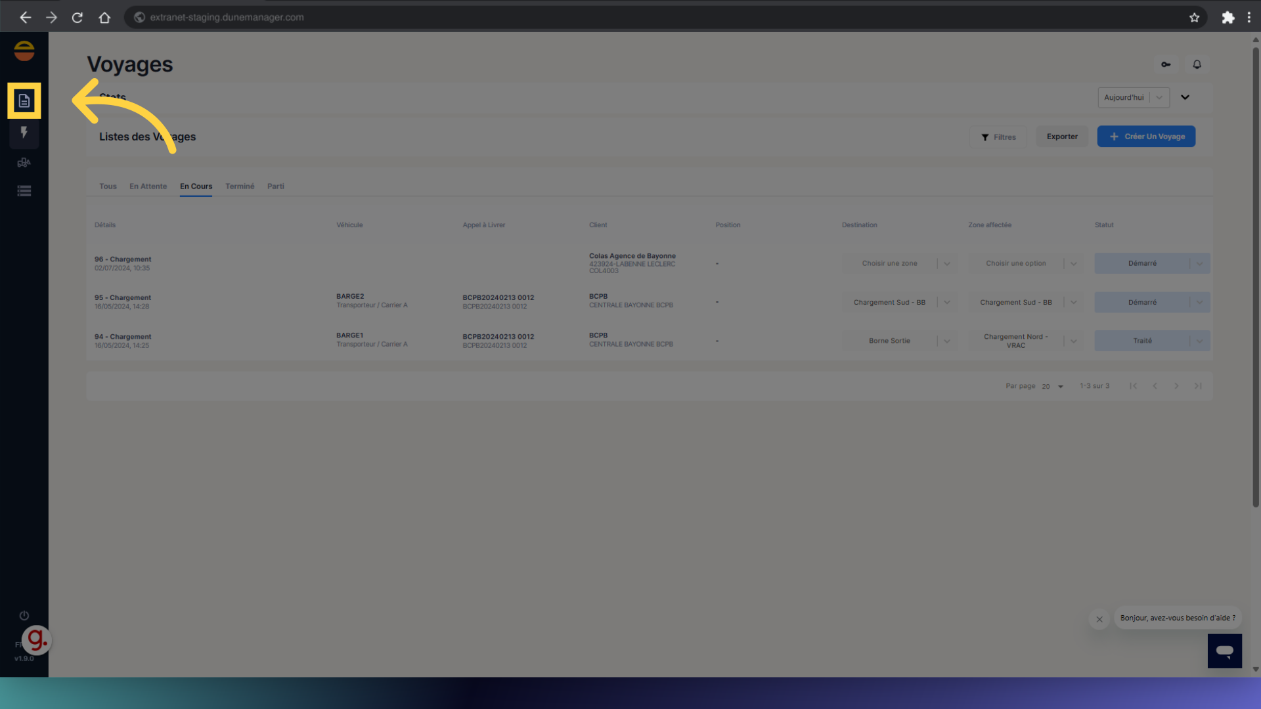
Task: Click the key icon near bell
Action: (1166, 64)
